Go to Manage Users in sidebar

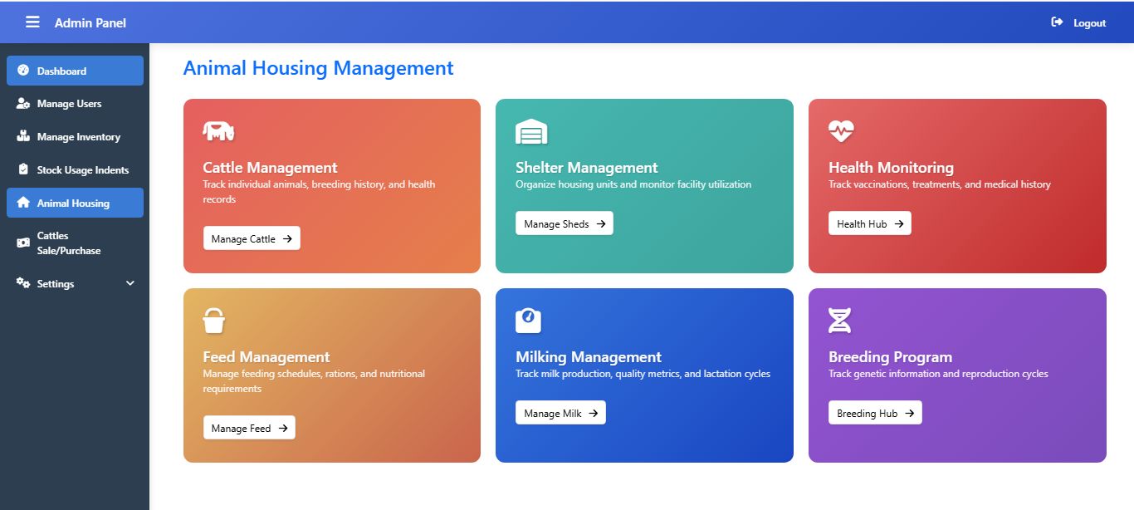pyautogui.click(x=75, y=104)
